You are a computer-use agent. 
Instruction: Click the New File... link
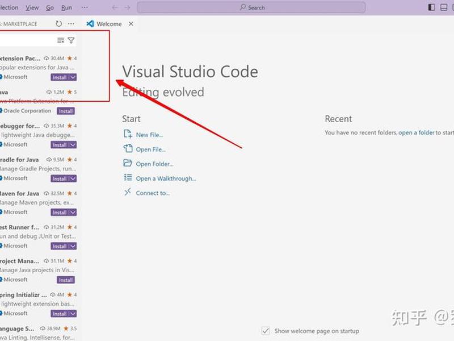click(149, 135)
